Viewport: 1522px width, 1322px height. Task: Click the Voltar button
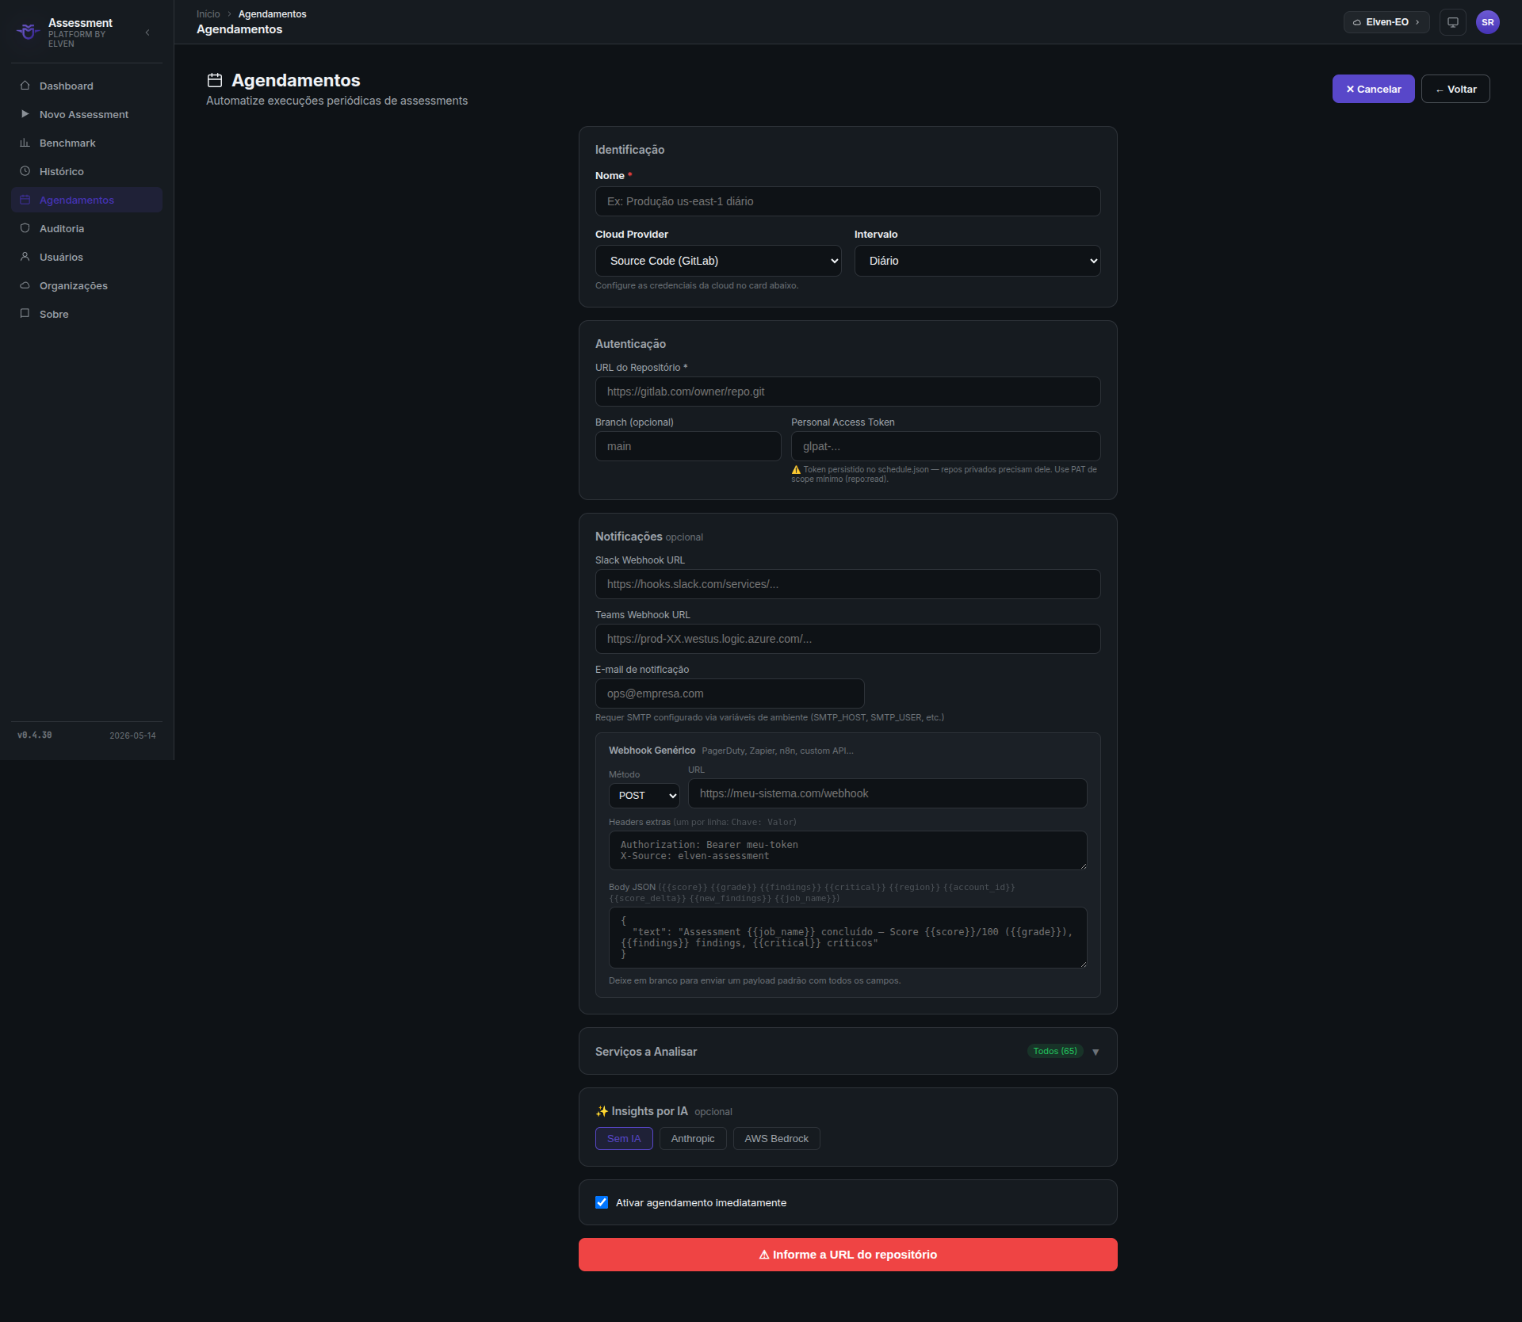coord(1455,89)
